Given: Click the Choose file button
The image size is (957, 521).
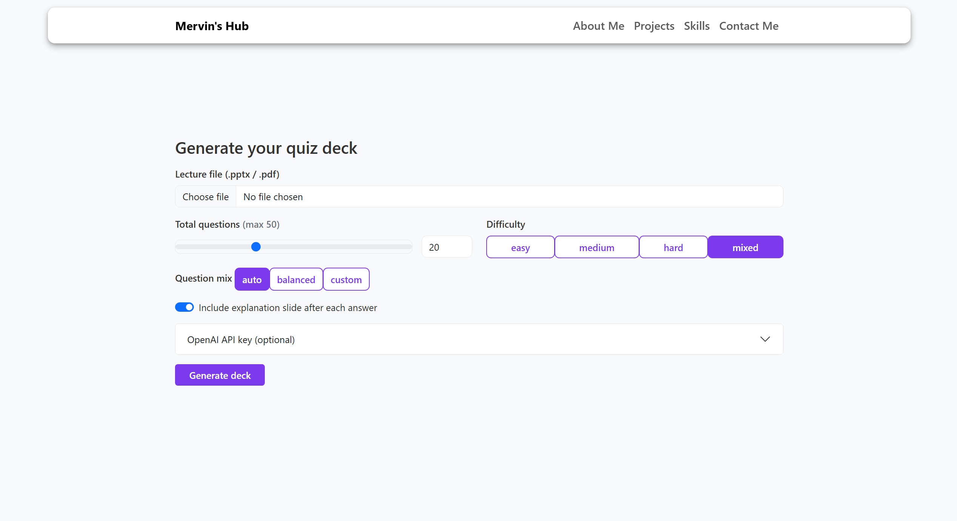Looking at the screenshot, I should pyautogui.click(x=206, y=197).
